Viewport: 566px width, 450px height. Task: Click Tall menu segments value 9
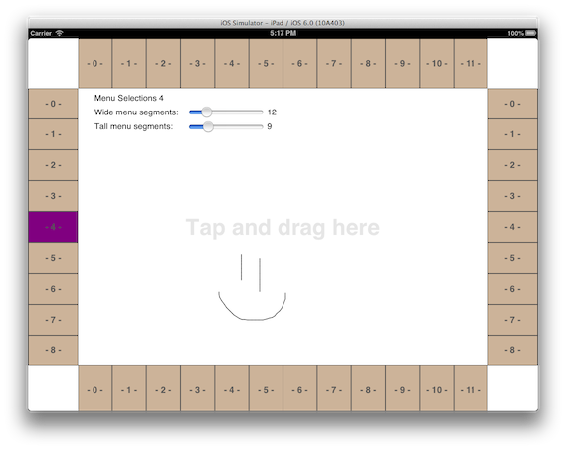tap(270, 126)
